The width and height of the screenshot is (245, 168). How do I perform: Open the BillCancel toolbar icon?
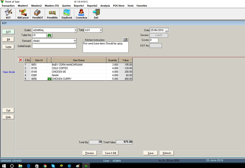[23, 14]
